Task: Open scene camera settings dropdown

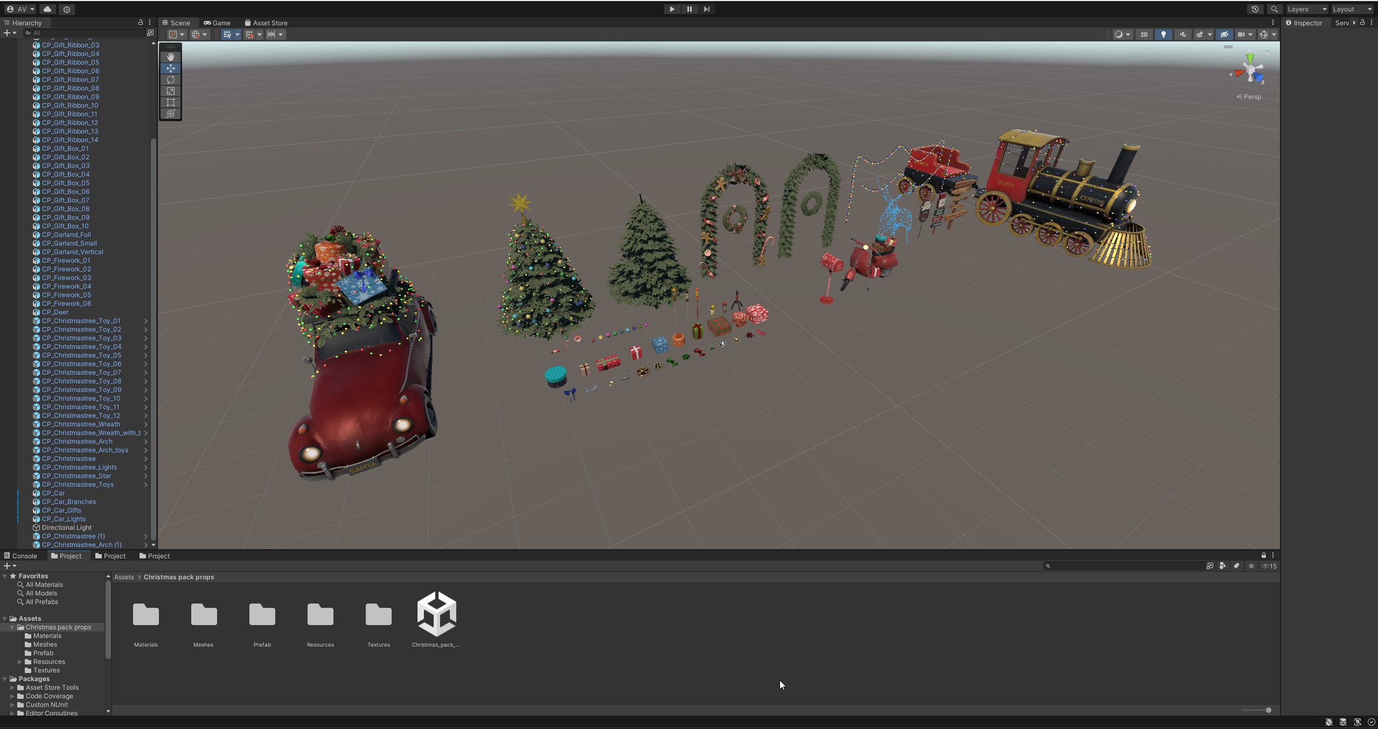Action: pyautogui.click(x=1245, y=34)
